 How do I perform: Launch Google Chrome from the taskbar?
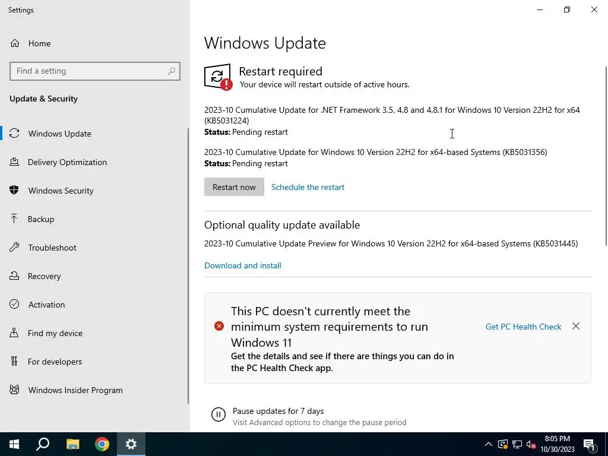click(x=102, y=444)
